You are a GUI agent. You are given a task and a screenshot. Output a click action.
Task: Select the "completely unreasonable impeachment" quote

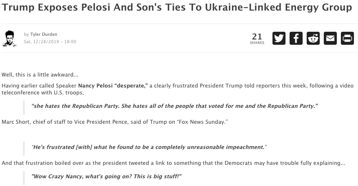coord(149,147)
